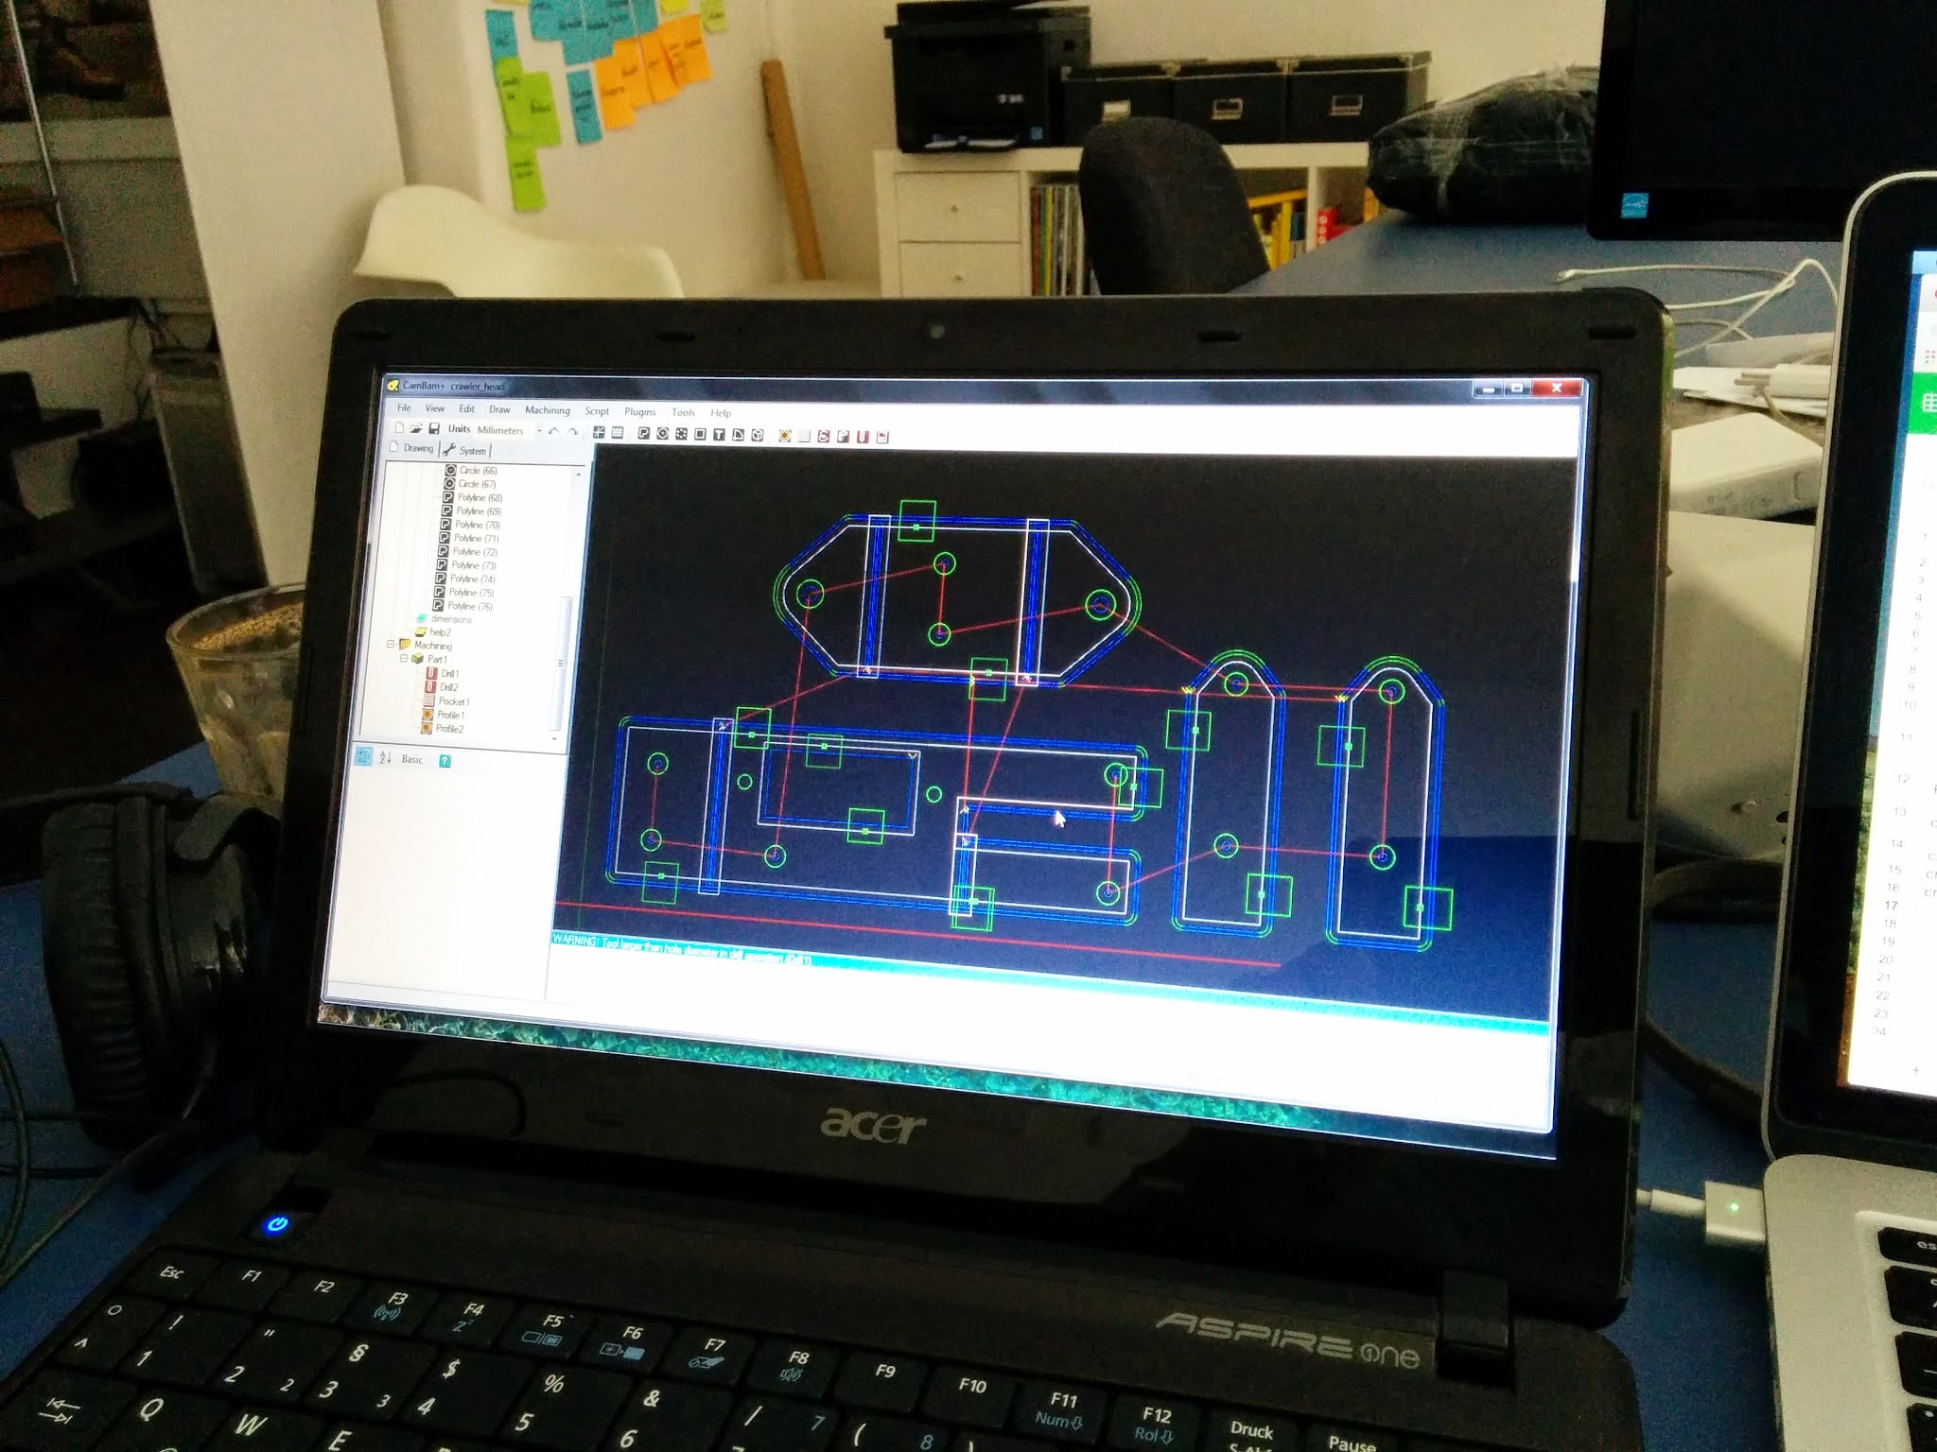Click the Polyline draw tool icon
Screen dimensions: 1937x1452
click(x=643, y=433)
